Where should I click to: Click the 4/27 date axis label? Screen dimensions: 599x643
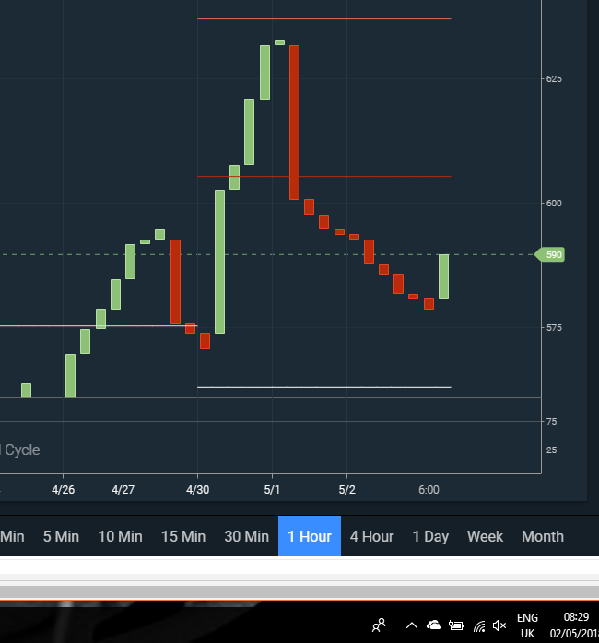pyautogui.click(x=123, y=490)
